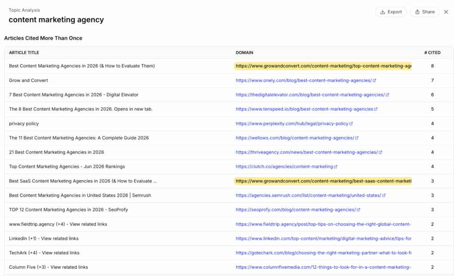Select 'The 8 Best Content Marketing Agencies in 2026' title

[81, 109]
